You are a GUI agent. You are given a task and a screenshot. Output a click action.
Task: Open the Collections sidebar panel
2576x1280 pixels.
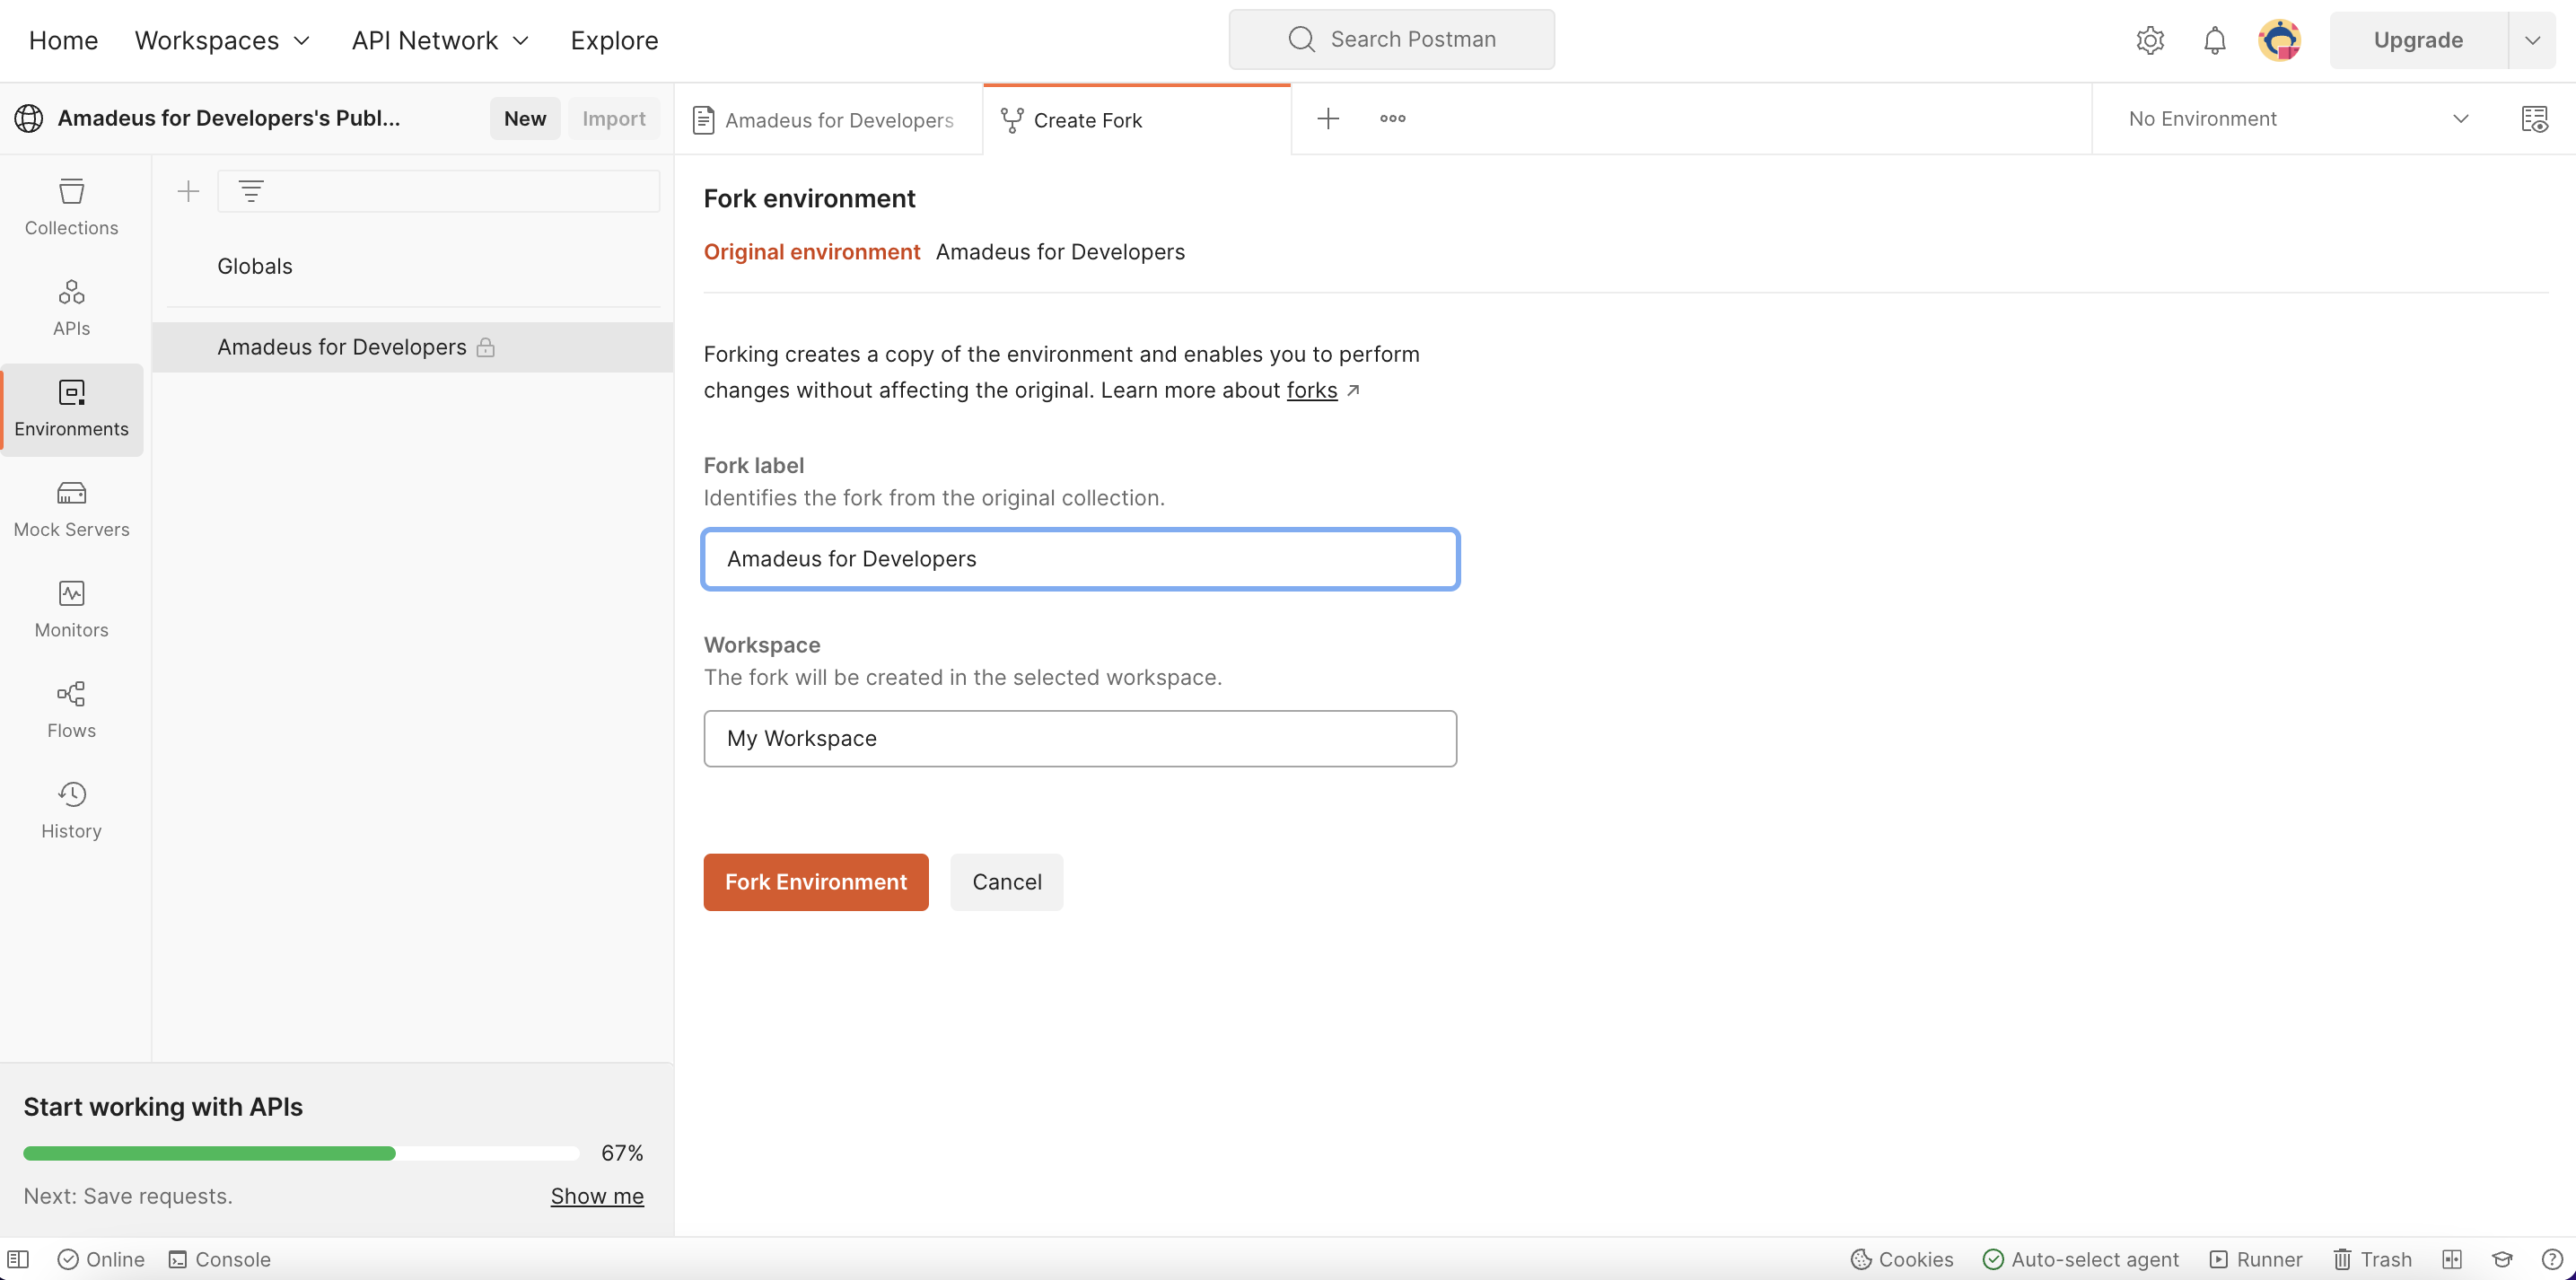(71, 207)
